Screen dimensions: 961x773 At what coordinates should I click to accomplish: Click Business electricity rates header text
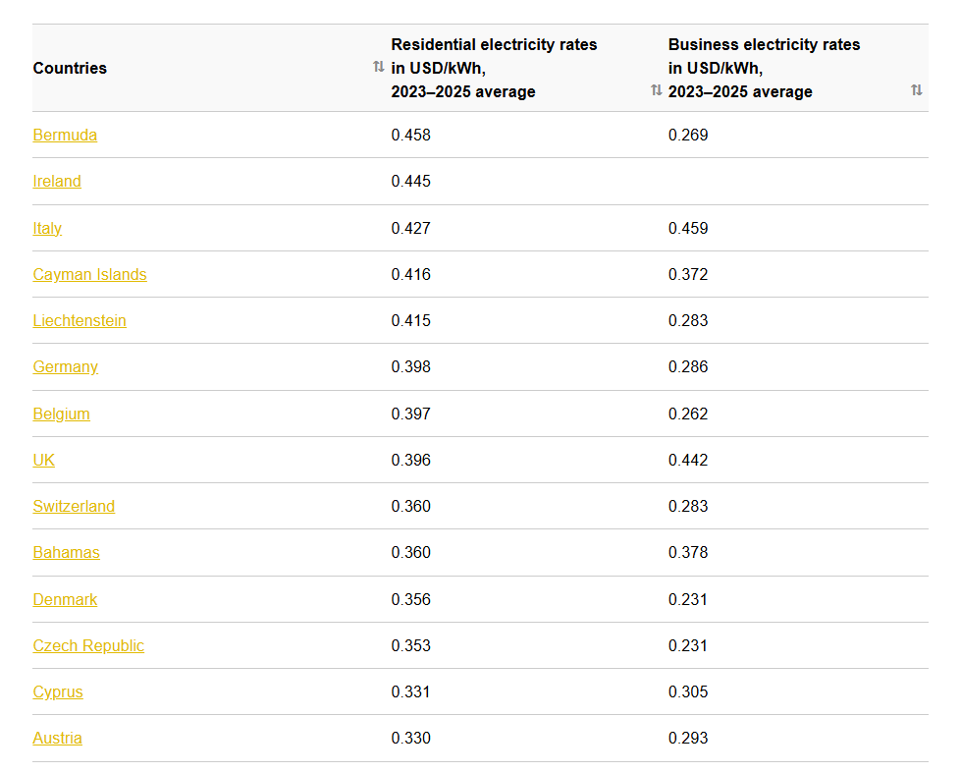click(764, 68)
